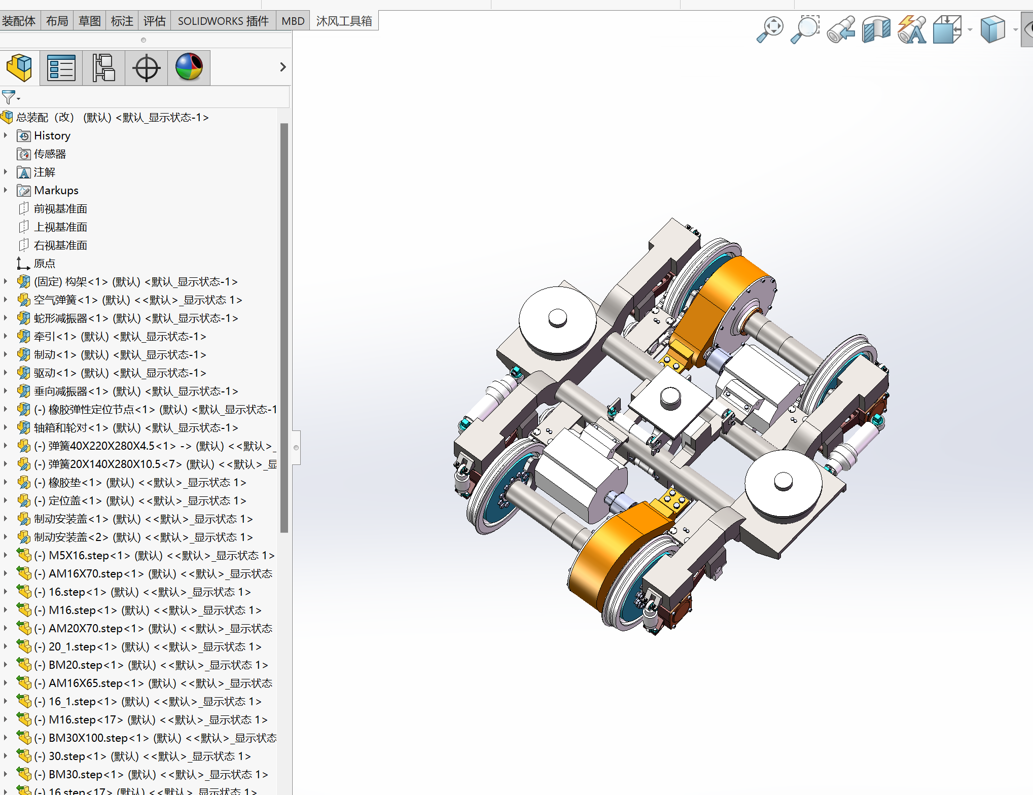Open the DimXpertManager crosshair tab
Image resolution: width=1033 pixels, height=795 pixels.
click(x=147, y=68)
